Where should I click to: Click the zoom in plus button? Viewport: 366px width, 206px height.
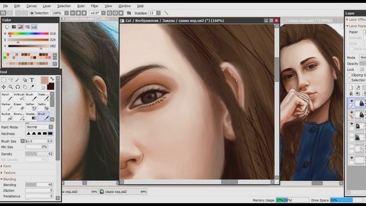pyautogui.click(x=78, y=13)
